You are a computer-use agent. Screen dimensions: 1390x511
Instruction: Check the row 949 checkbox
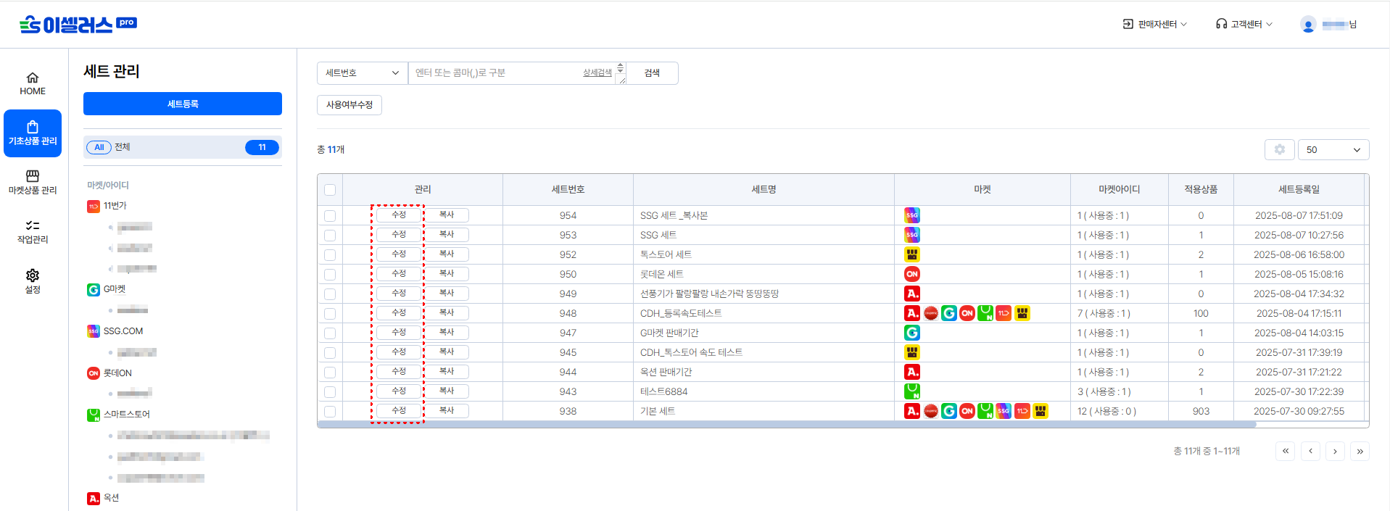click(330, 294)
